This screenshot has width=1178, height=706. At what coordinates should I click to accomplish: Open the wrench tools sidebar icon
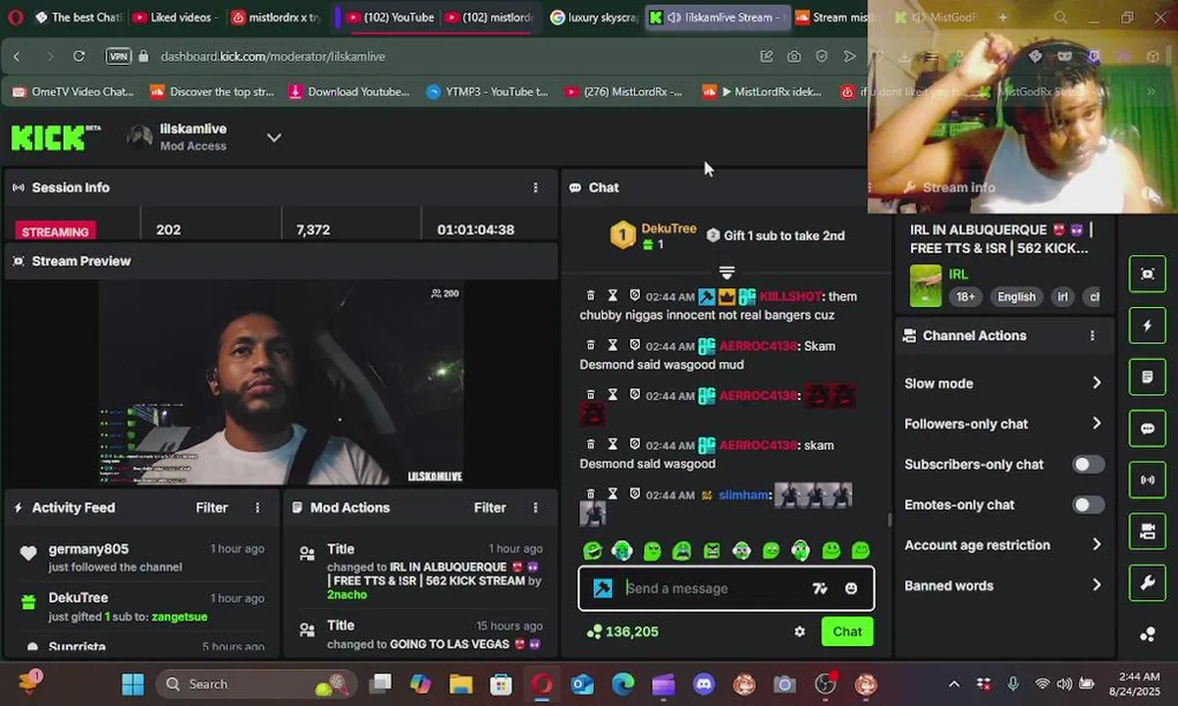(1147, 583)
